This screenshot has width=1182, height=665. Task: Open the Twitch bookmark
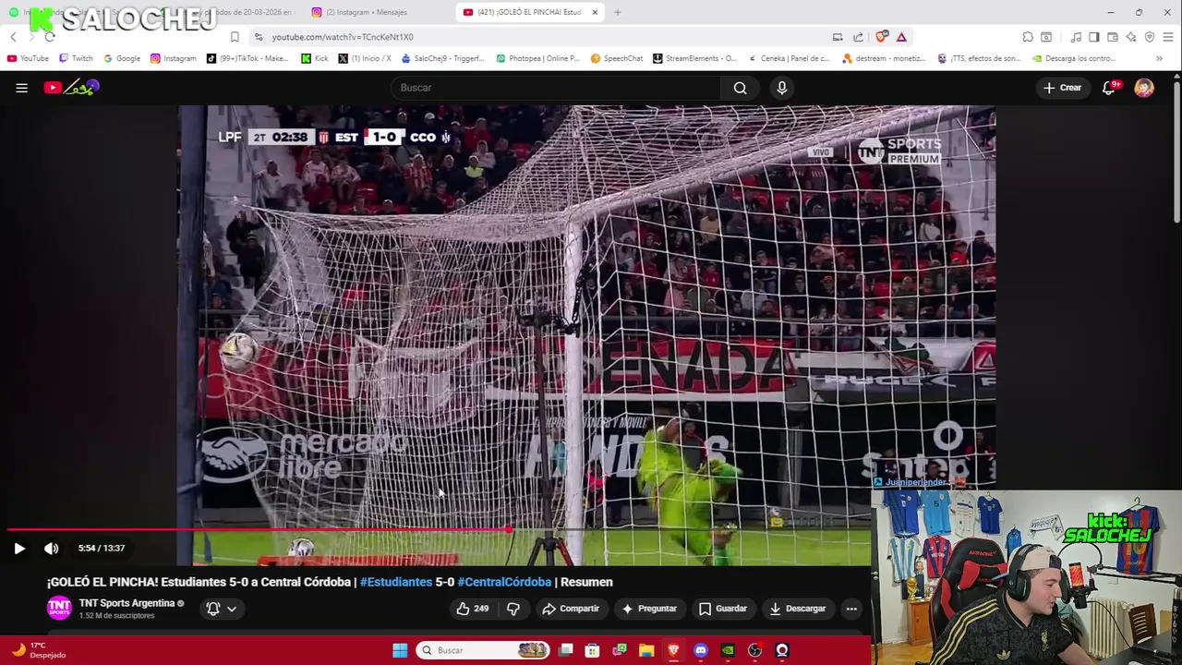(76, 58)
